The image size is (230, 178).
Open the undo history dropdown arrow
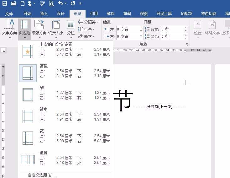pyautogui.click(x=65, y=3)
